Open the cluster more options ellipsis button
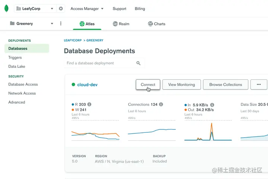 pos(259,84)
